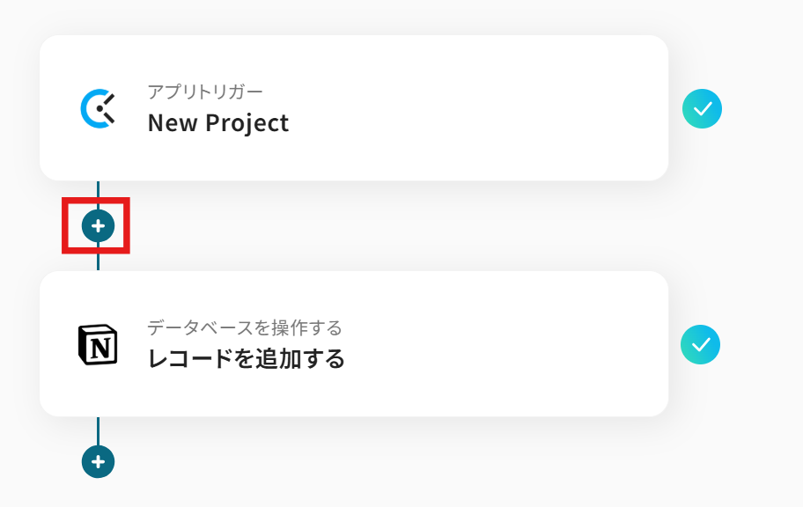This screenshot has width=803, height=507.
Task: Select the New Project title text
Action: (x=217, y=122)
